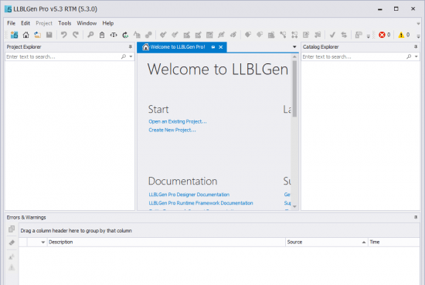Open the filter dropdown left of Description column
The image size is (425, 285).
42,243
